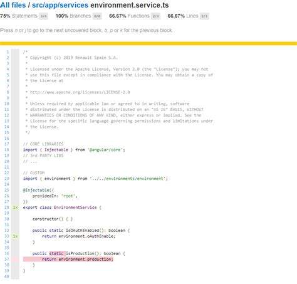Image resolution: width=297 pixels, height=284 pixels.
Task: Click the Copyright 2019 Renault Spain comment line
Action: click(x=71, y=58)
